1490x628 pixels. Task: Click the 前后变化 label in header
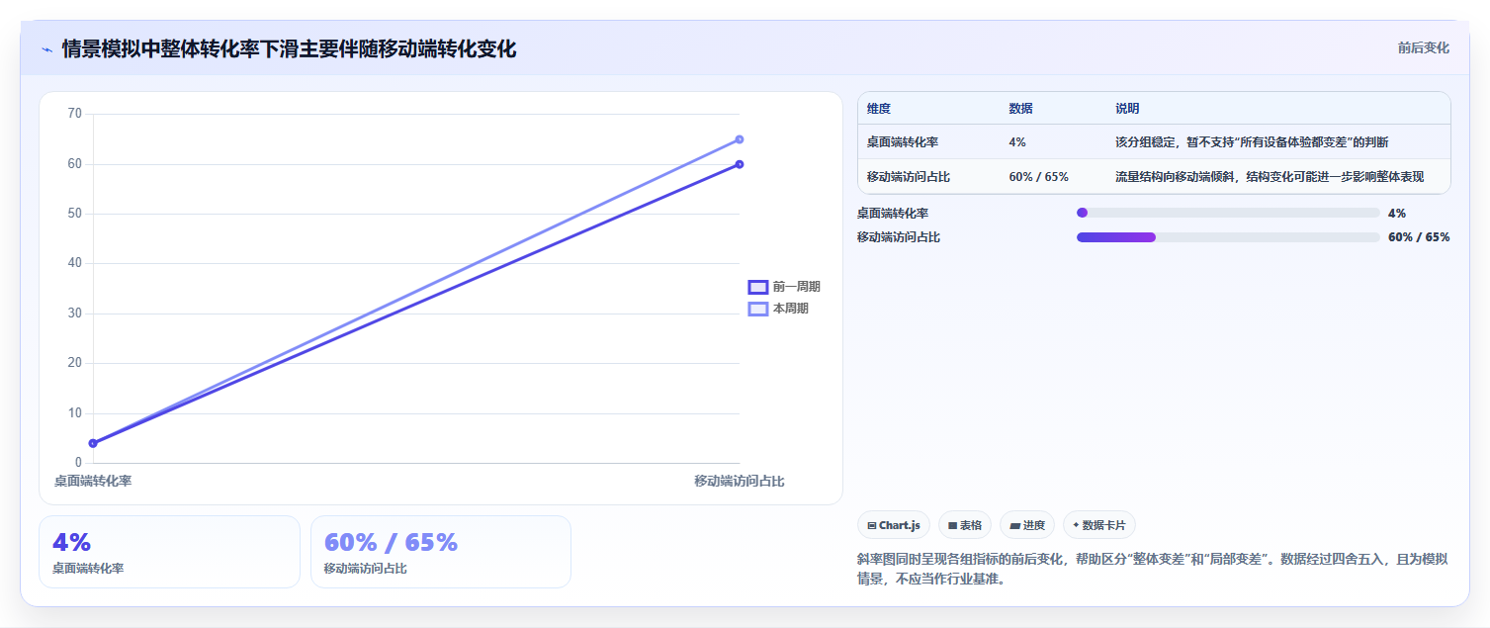(1424, 47)
